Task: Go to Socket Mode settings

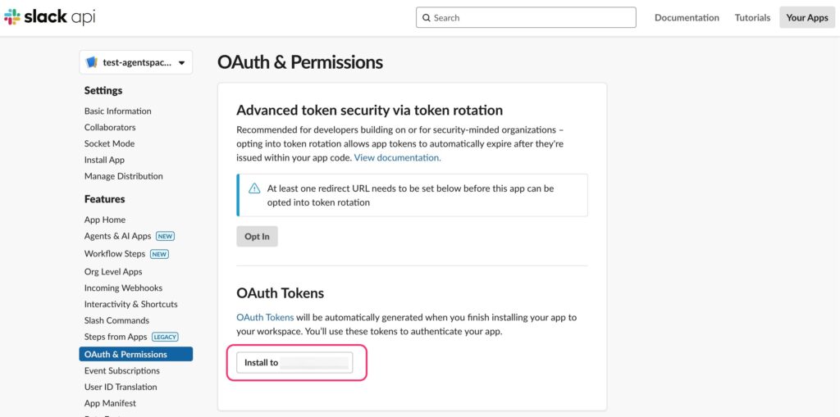Action: click(x=109, y=143)
